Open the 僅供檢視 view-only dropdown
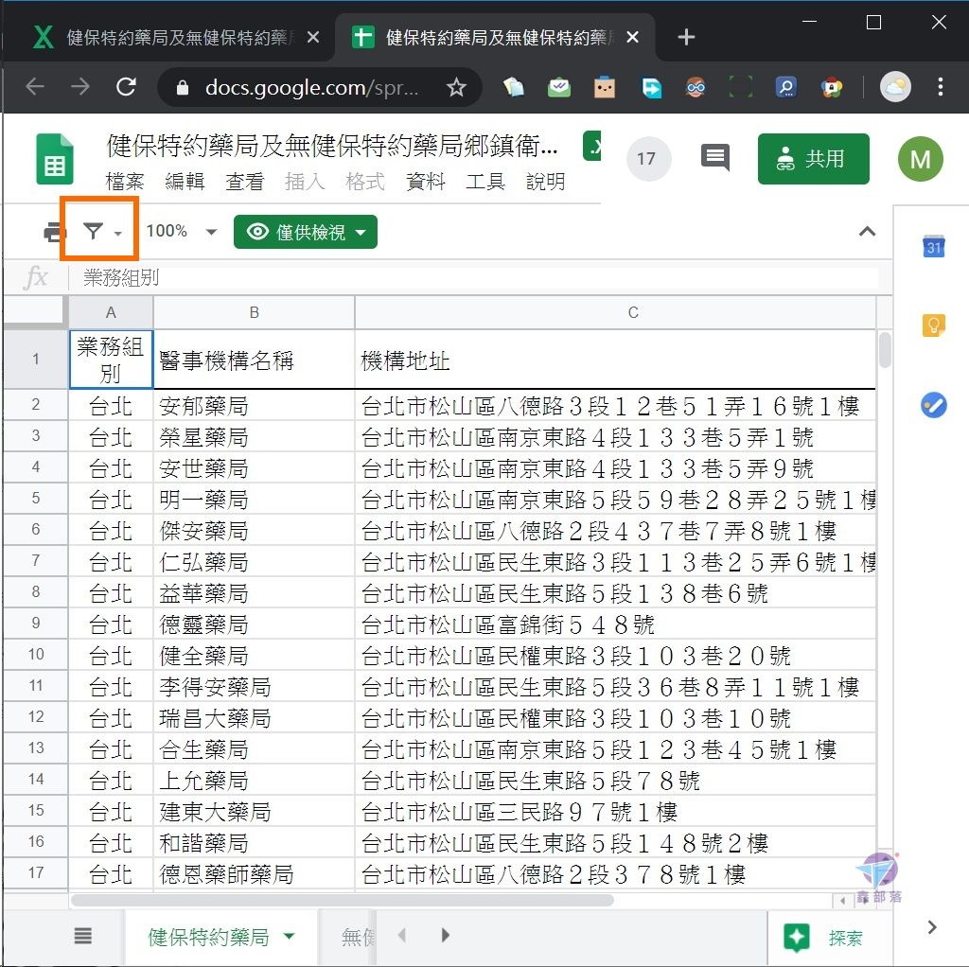Image resolution: width=969 pixels, height=967 pixels. [306, 232]
